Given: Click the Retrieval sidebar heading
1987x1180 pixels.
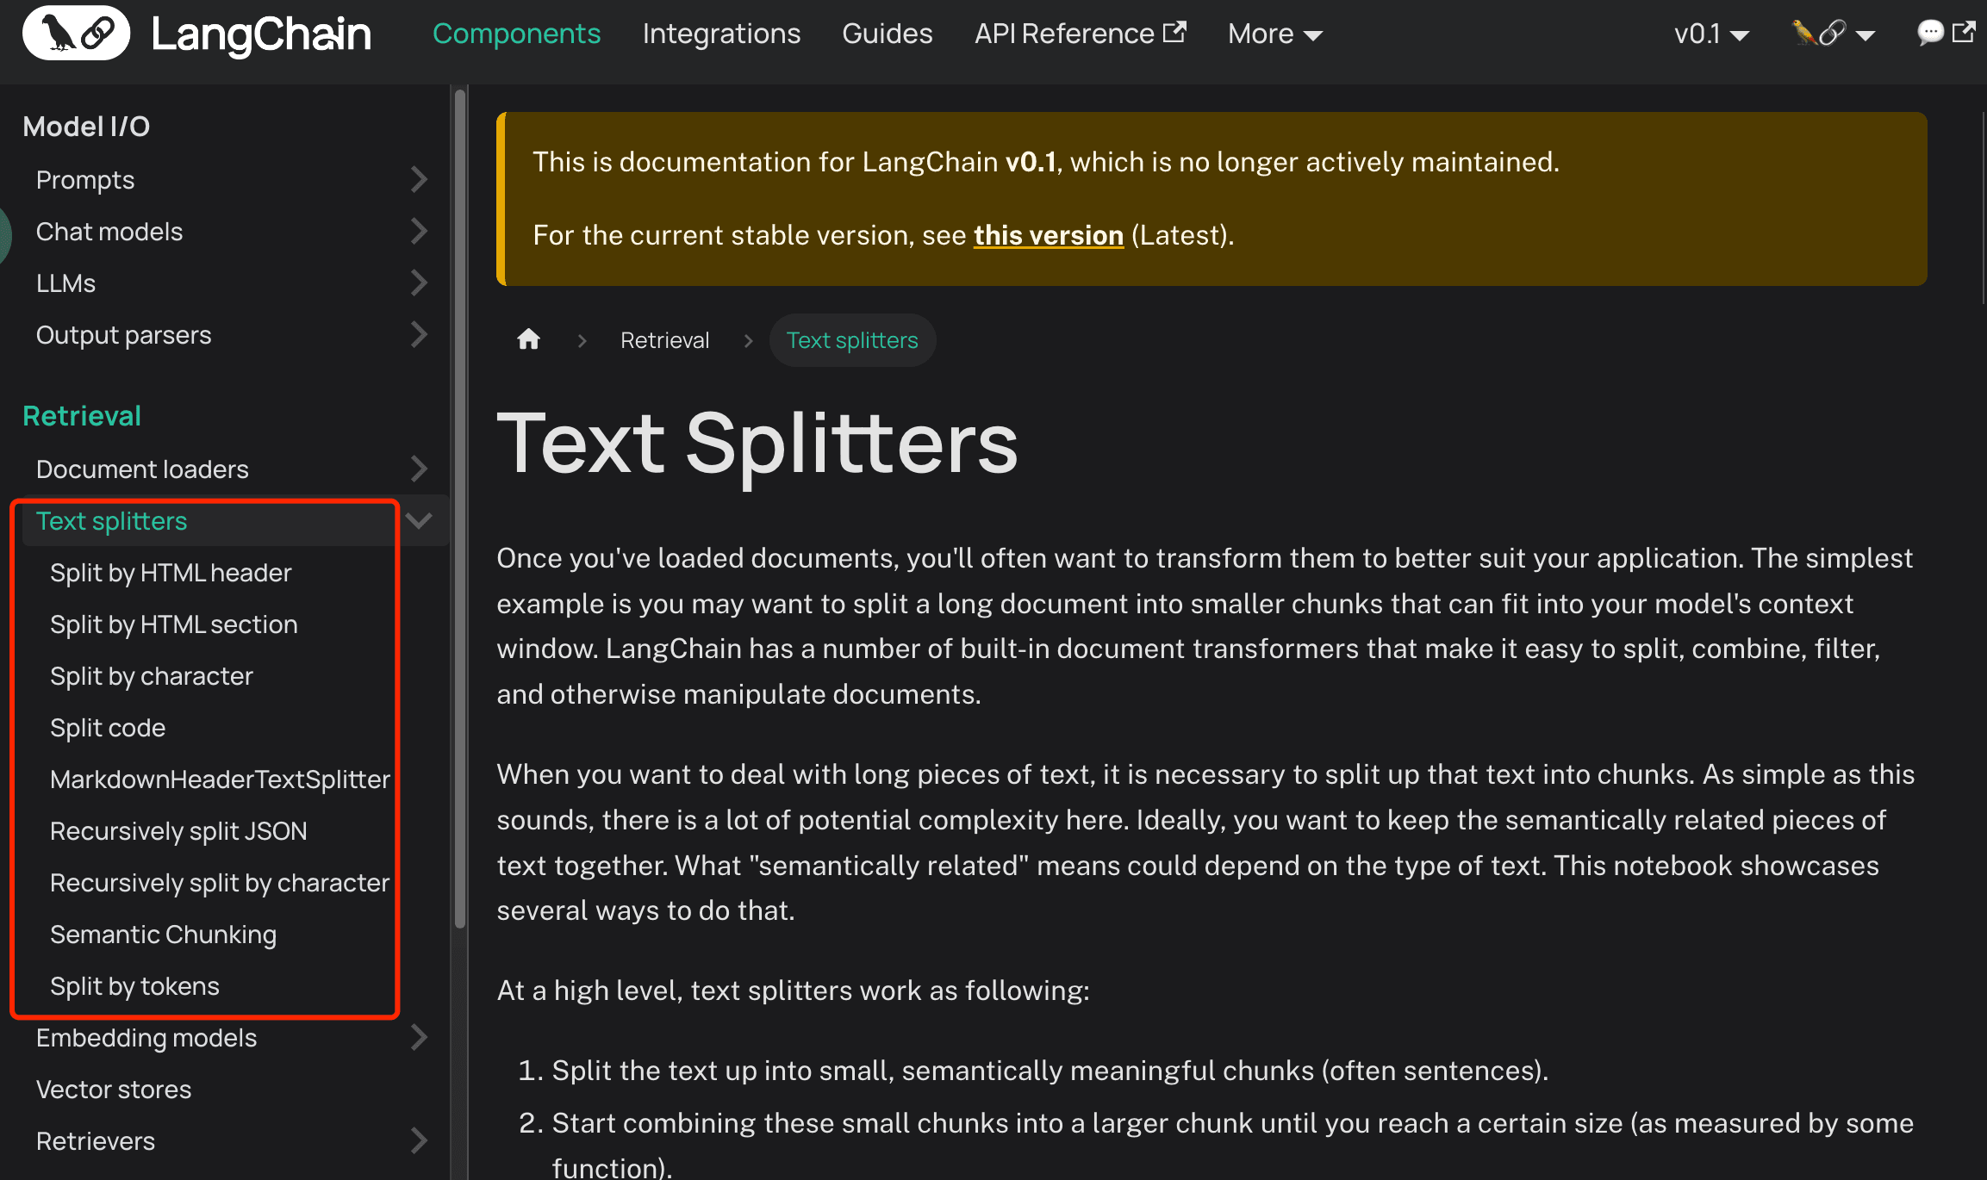Looking at the screenshot, I should point(82,416).
